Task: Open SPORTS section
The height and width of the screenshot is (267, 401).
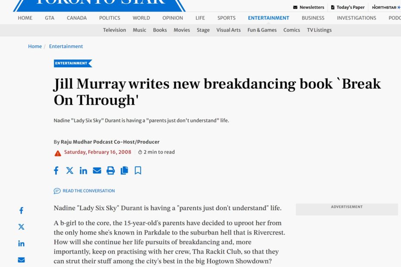Action: (x=226, y=18)
